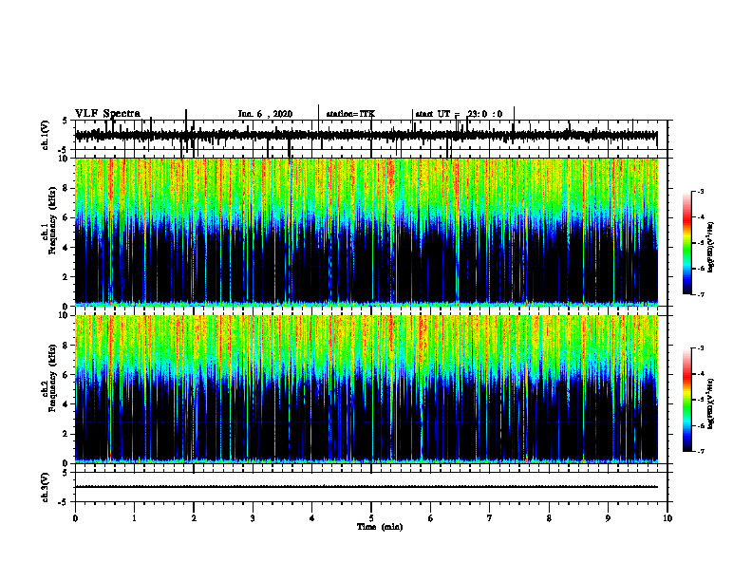The image size is (752, 581).
Task: Click time axis tick label "1"
Action: 134,518
